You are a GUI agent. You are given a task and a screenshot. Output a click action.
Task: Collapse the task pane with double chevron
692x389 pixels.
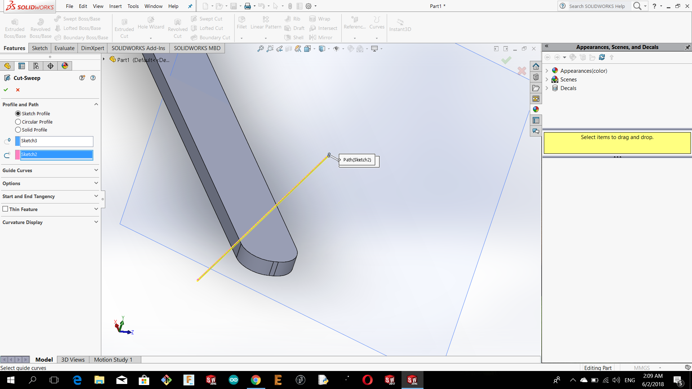[x=547, y=46]
